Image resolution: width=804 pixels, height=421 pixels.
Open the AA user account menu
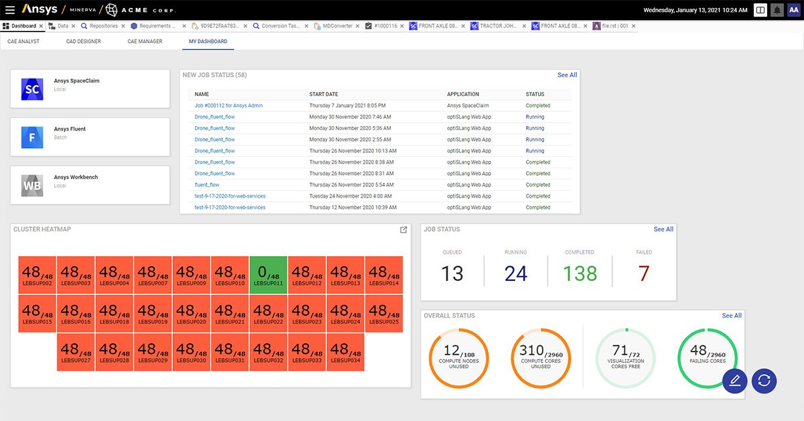tap(793, 10)
